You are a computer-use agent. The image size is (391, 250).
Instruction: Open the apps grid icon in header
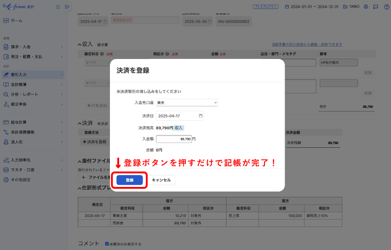[57, 7]
